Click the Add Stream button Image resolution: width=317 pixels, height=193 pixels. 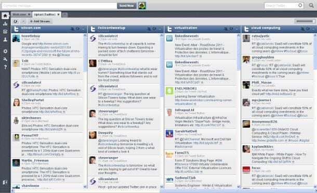[40, 21]
